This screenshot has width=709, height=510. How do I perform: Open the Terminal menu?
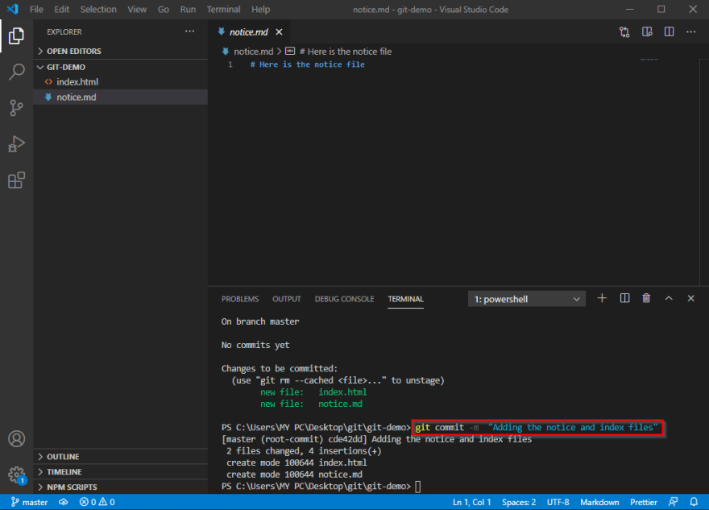tap(223, 10)
